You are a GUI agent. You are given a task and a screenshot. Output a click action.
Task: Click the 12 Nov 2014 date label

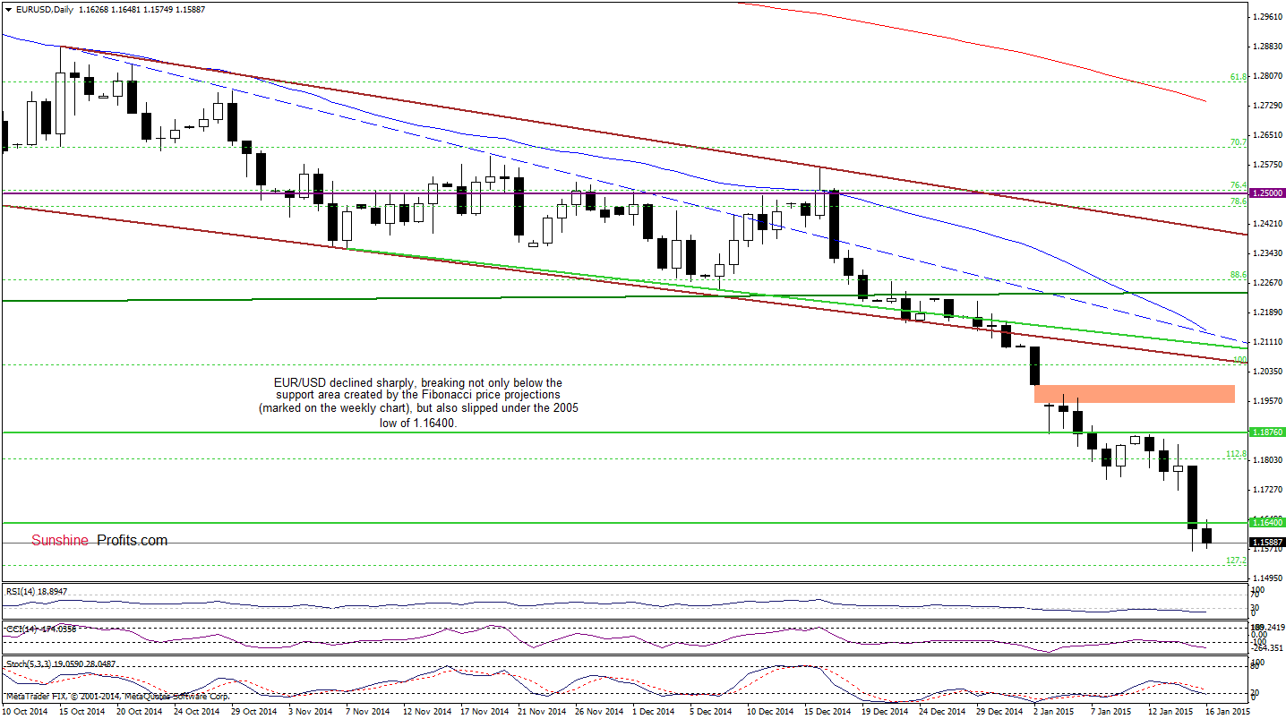click(x=426, y=712)
